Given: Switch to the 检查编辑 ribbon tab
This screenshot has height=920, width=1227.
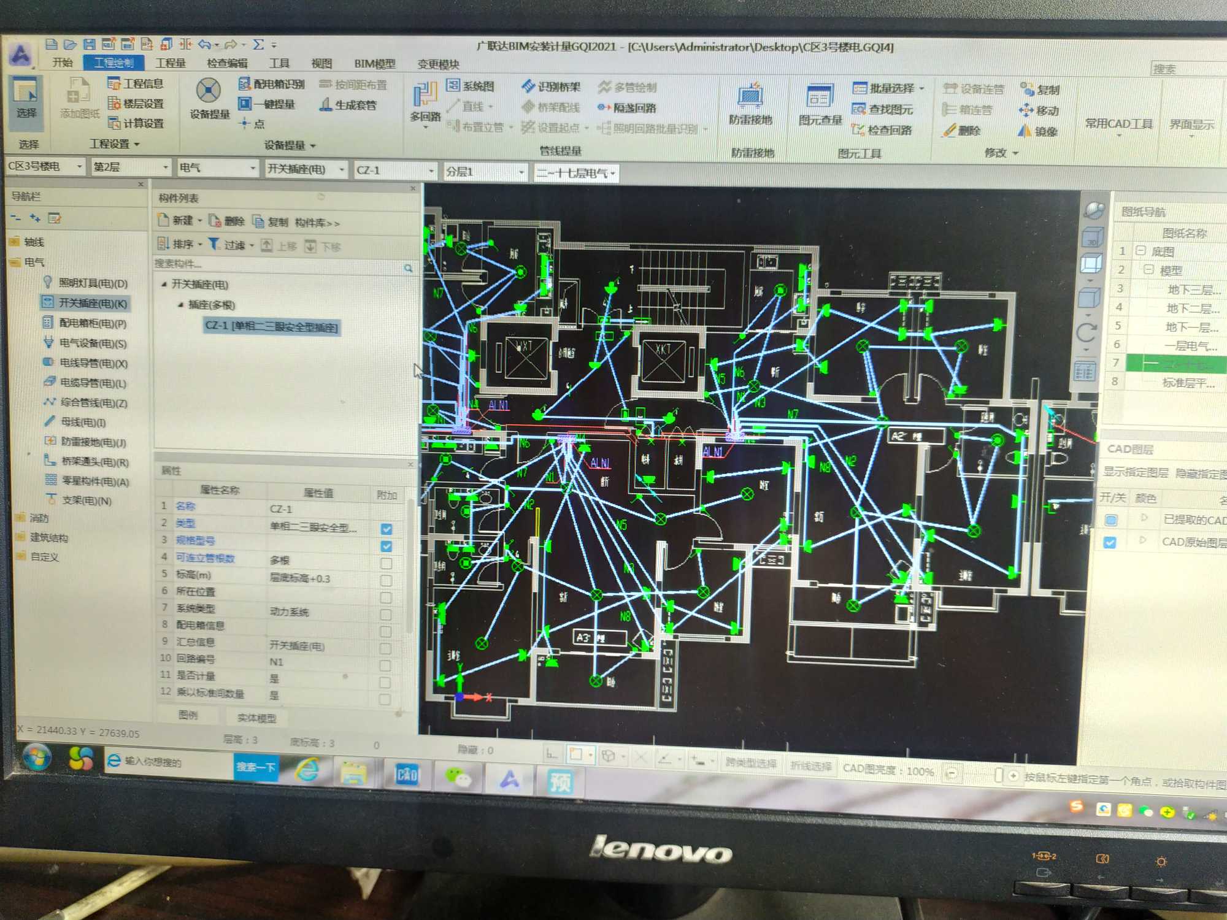Looking at the screenshot, I should (x=227, y=63).
